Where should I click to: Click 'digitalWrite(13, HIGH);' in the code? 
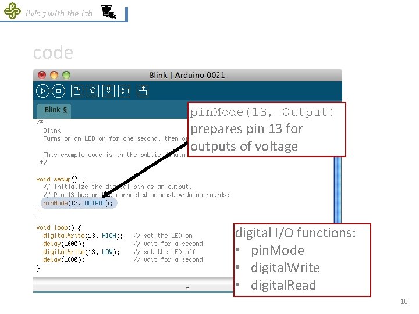click(x=83, y=235)
